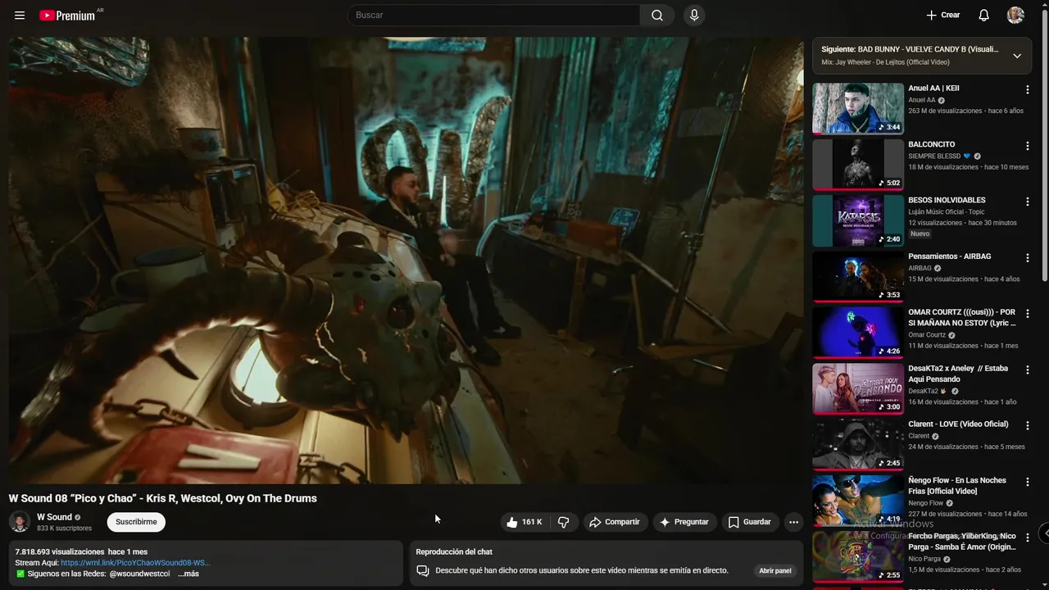Screen dimensions: 1049x590
Task: Open the wml.link stream URL
Action: [135, 563]
